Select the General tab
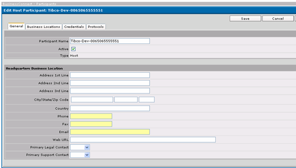This screenshot has width=296, height=168. click(x=16, y=26)
